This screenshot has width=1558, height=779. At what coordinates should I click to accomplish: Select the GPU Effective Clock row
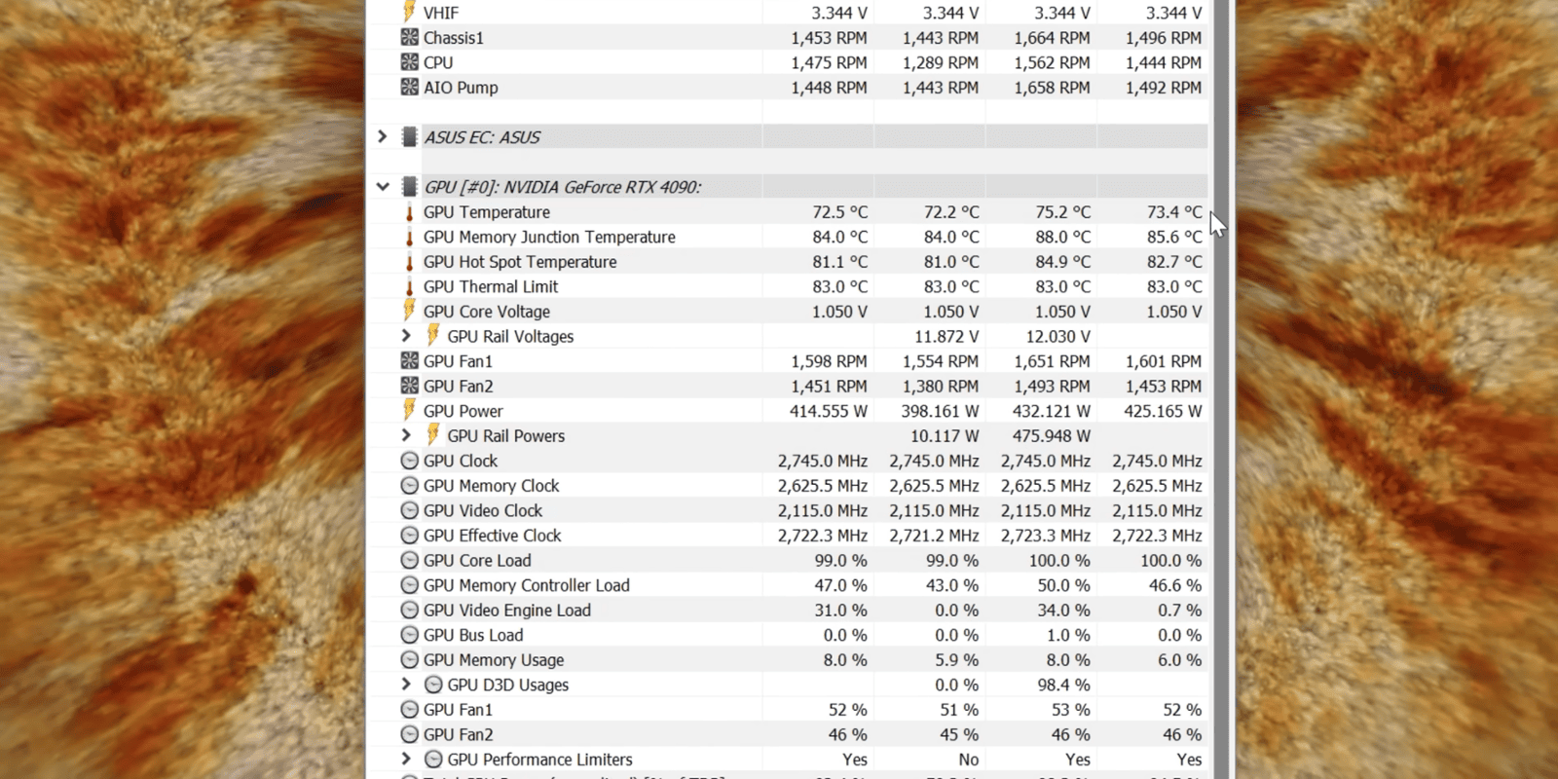[x=492, y=536]
